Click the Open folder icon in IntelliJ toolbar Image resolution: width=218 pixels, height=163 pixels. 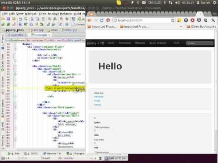(3, 19)
